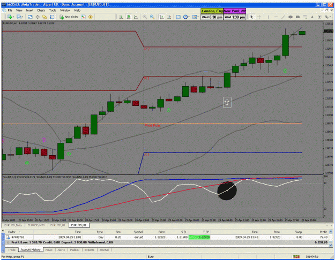Toggle chart auto scroll
The image size is (335, 260).
pyautogui.click(x=162, y=17)
